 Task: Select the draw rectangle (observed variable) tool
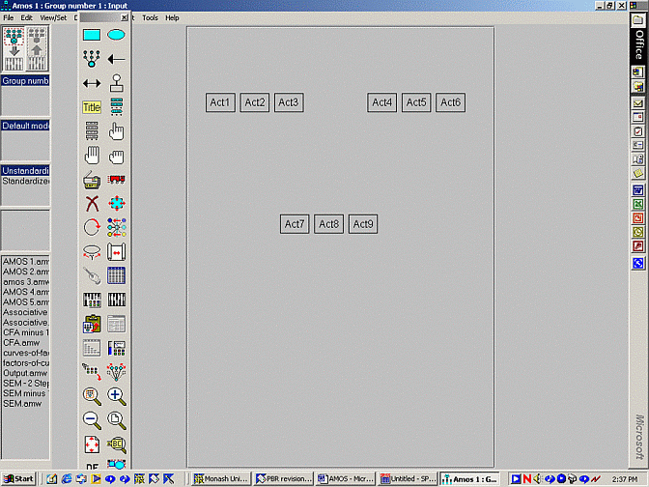click(92, 35)
